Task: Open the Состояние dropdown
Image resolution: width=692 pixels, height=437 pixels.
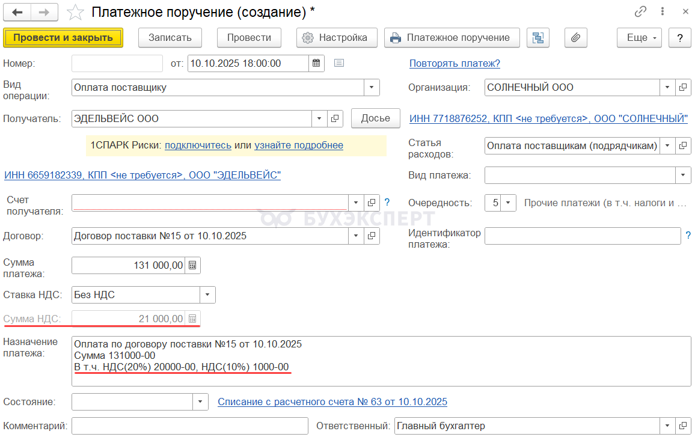Action: (200, 402)
